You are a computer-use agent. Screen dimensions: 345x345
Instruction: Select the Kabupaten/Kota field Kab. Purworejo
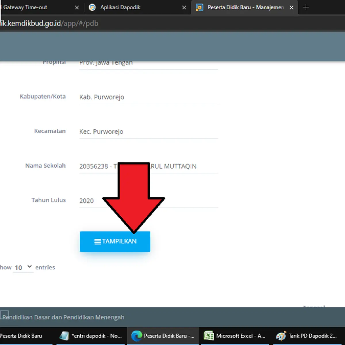coord(149,97)
